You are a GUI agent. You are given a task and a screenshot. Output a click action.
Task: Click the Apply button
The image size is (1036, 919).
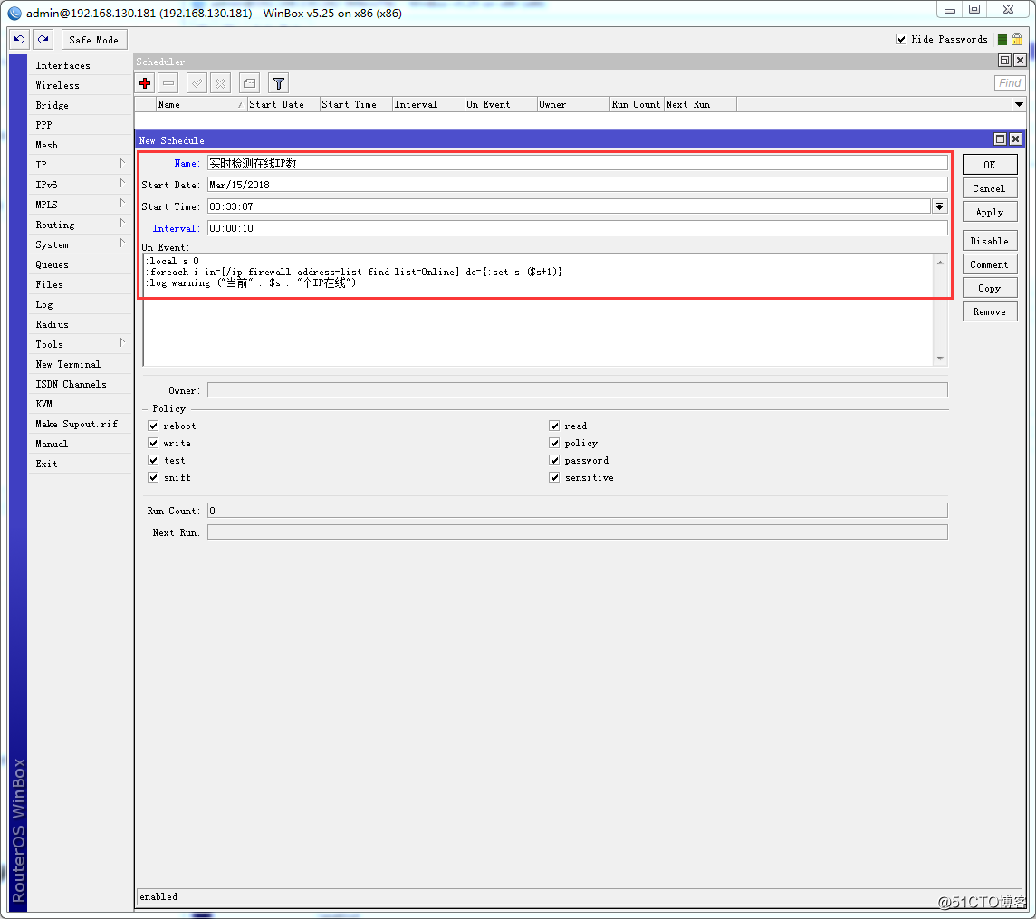pyautogui.click(x=989, y=212)
